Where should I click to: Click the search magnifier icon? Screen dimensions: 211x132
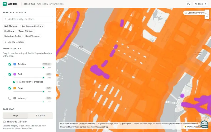6,19
